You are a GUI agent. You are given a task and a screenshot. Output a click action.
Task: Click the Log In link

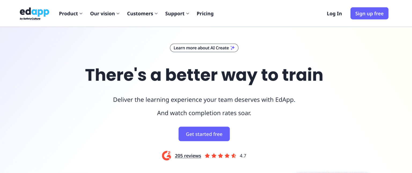pyautogui.click(x=334, y=14)
